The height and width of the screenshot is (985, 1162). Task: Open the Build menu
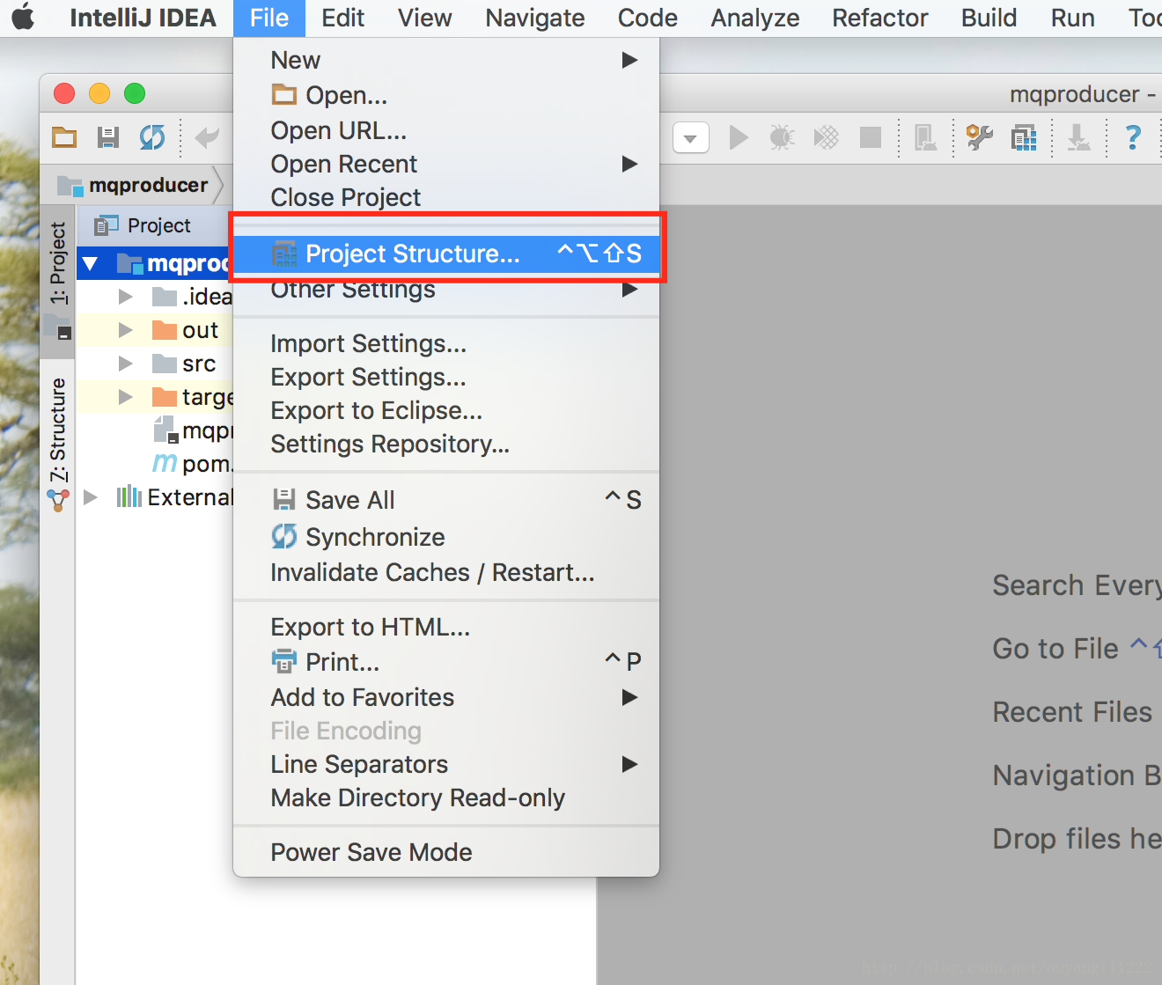(x=989, y=18)
